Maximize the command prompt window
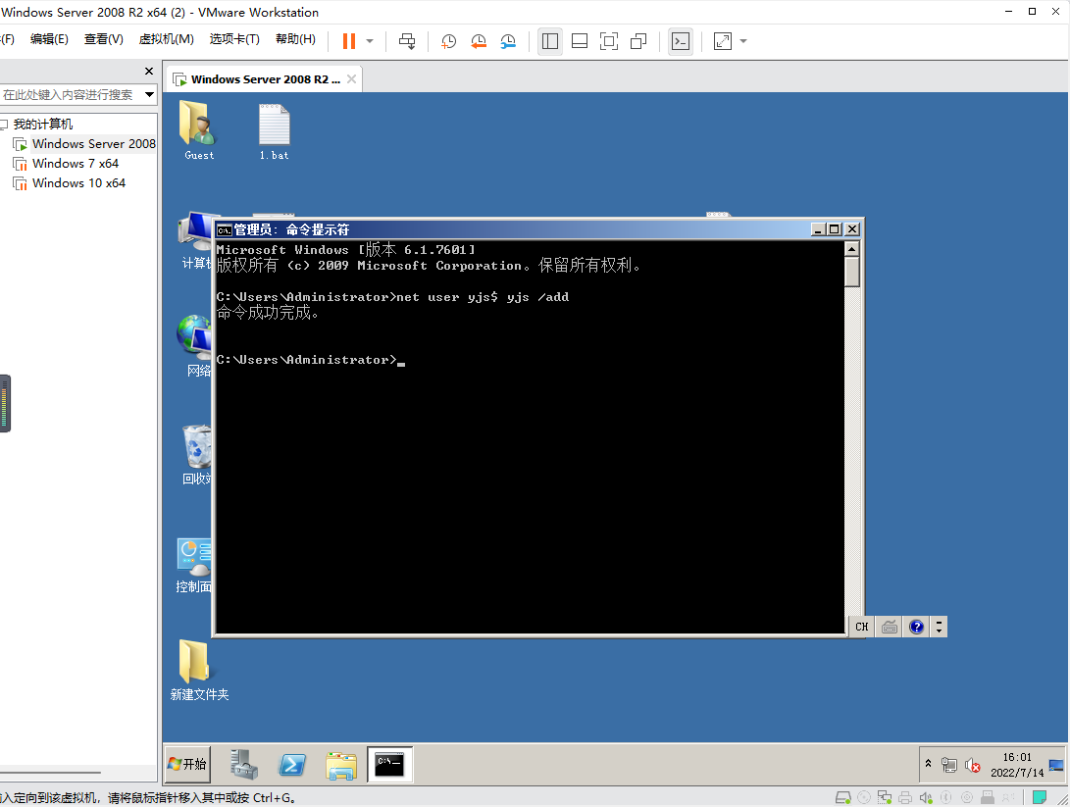The width and height of the screenshot is (1070, 807). click(x=835, y=229)
